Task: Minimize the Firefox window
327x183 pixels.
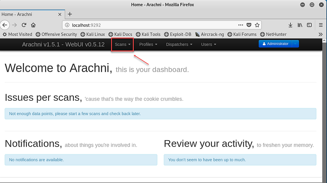Action: coord(302,4)
